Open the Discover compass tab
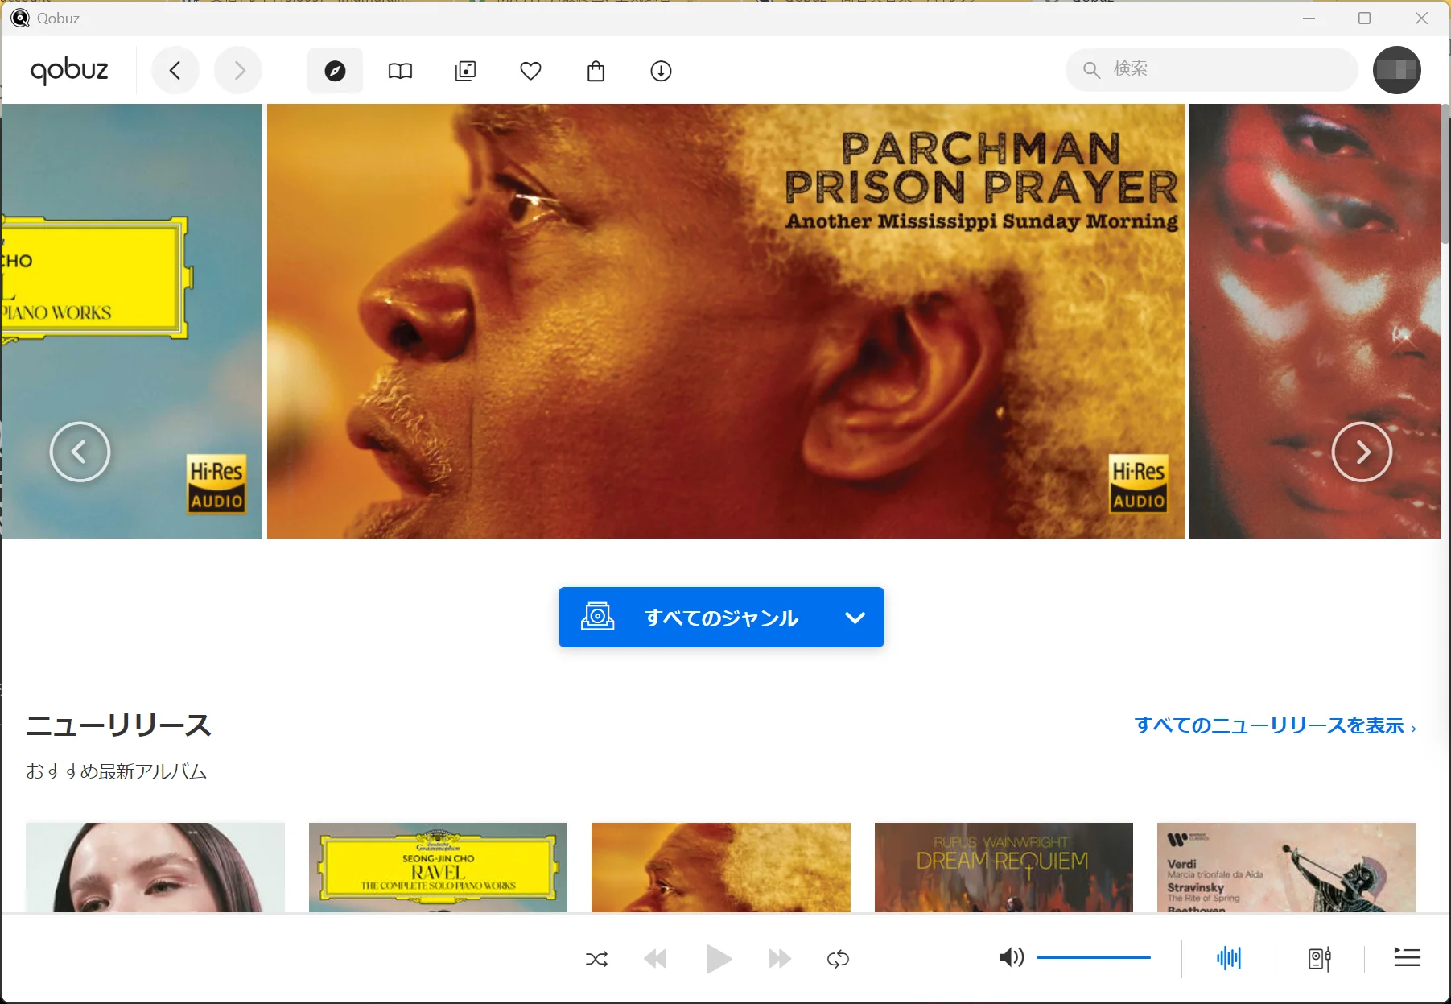 click(335, 71)
